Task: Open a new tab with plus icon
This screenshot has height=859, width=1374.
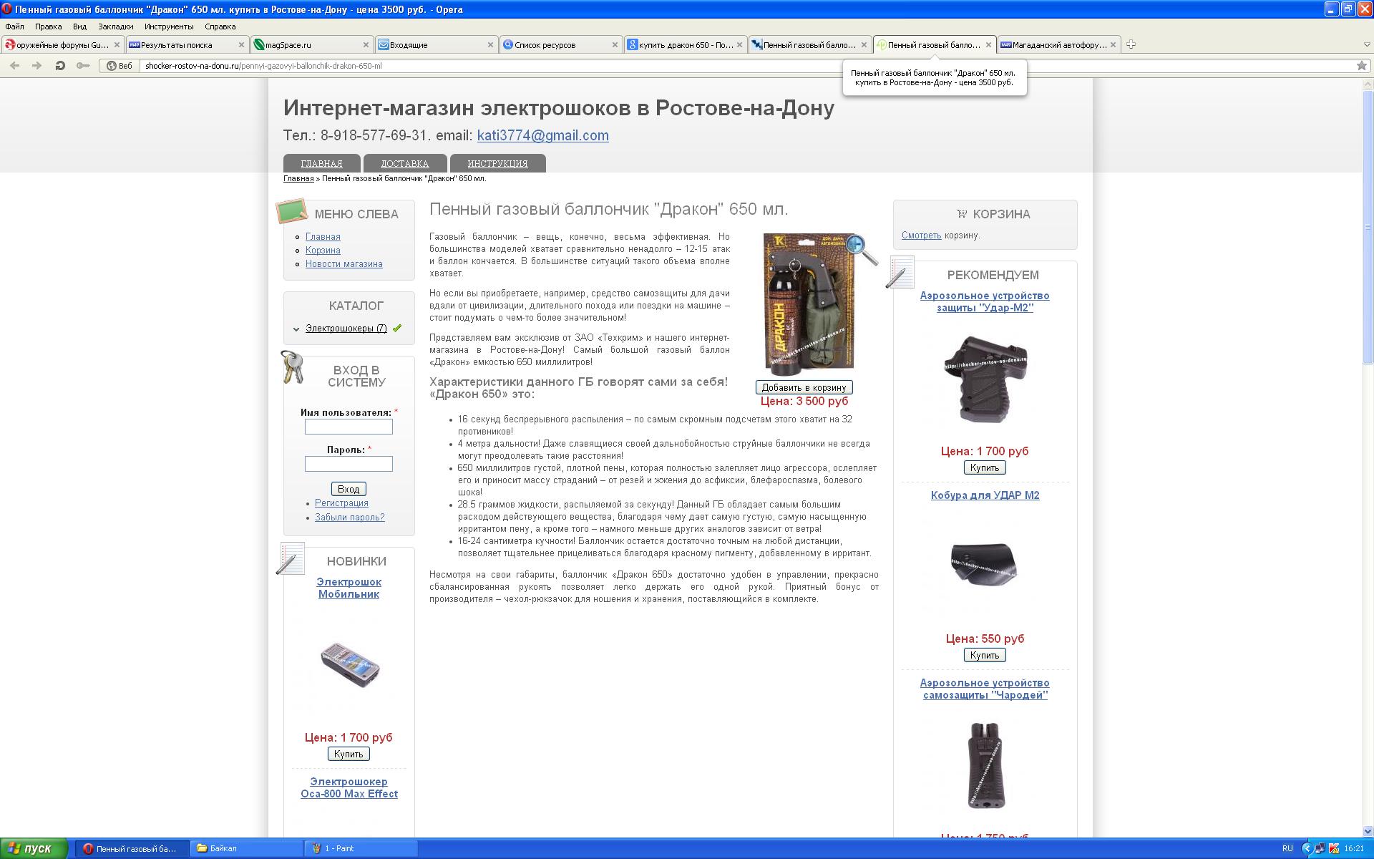Action: (x=1131, y=44)
